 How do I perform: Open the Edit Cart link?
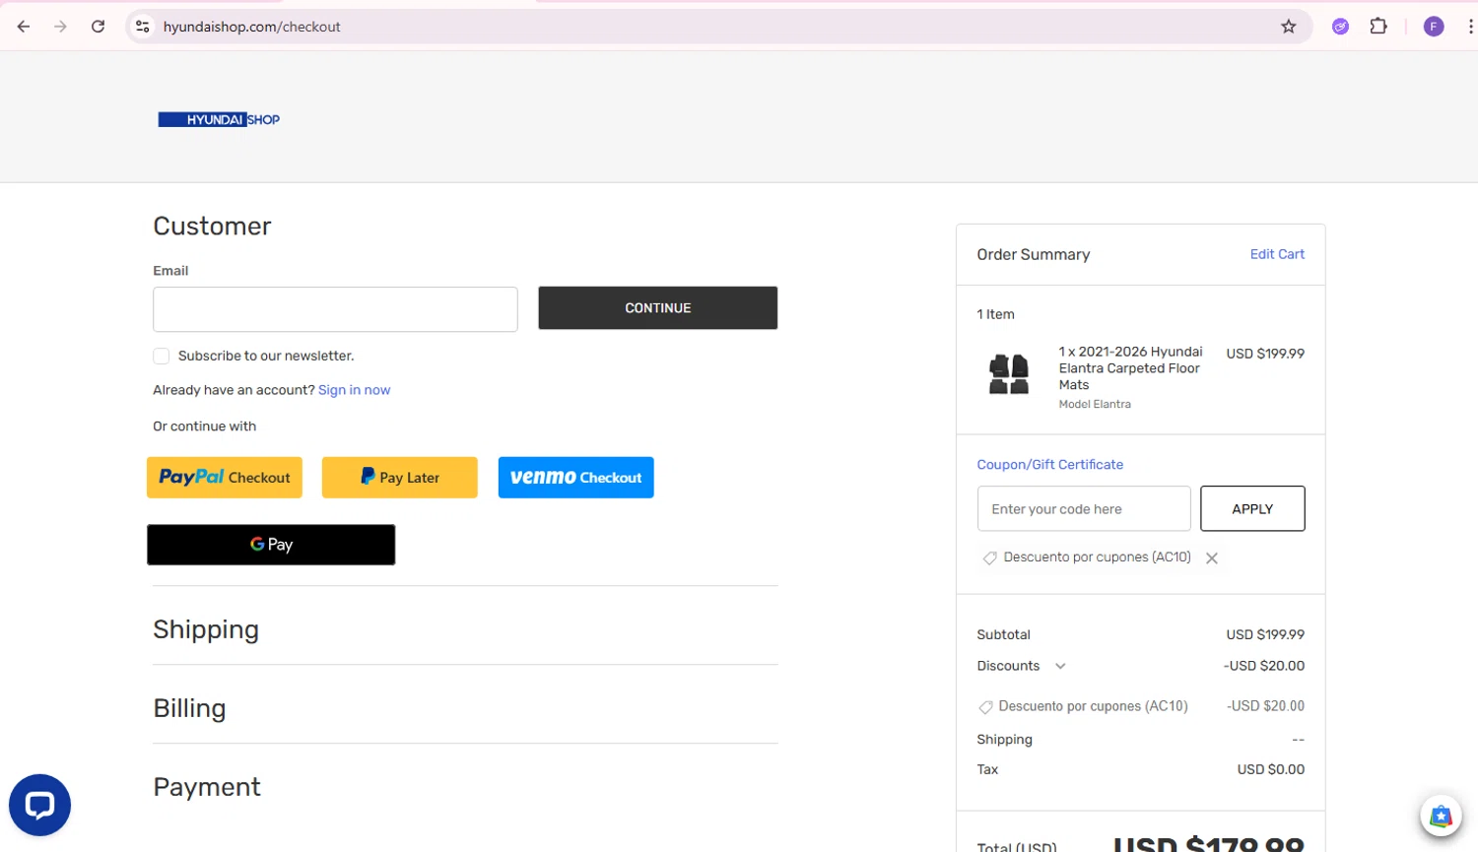(1277, 254)
